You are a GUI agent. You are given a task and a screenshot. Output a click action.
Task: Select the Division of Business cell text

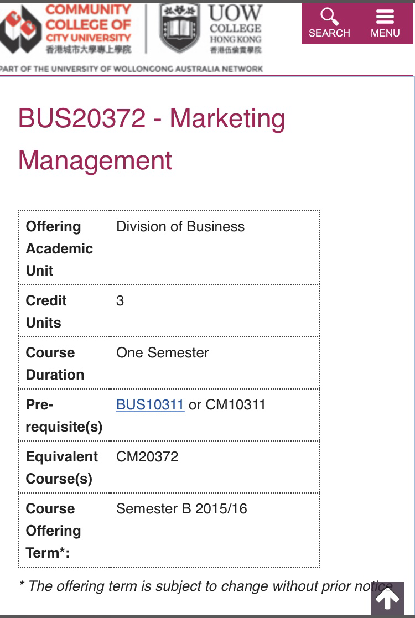tap(180, 227)
